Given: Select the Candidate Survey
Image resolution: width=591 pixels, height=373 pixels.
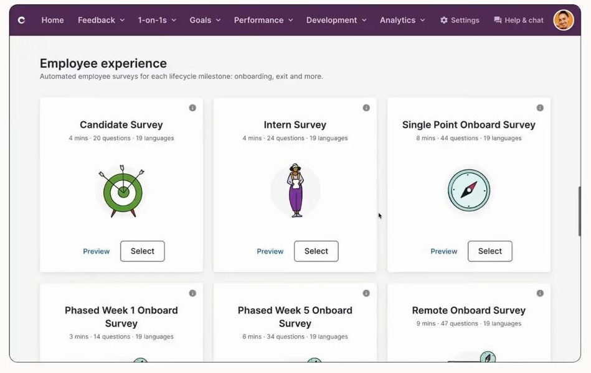Looking at the screenshot, I should click(x=142, y=251).
